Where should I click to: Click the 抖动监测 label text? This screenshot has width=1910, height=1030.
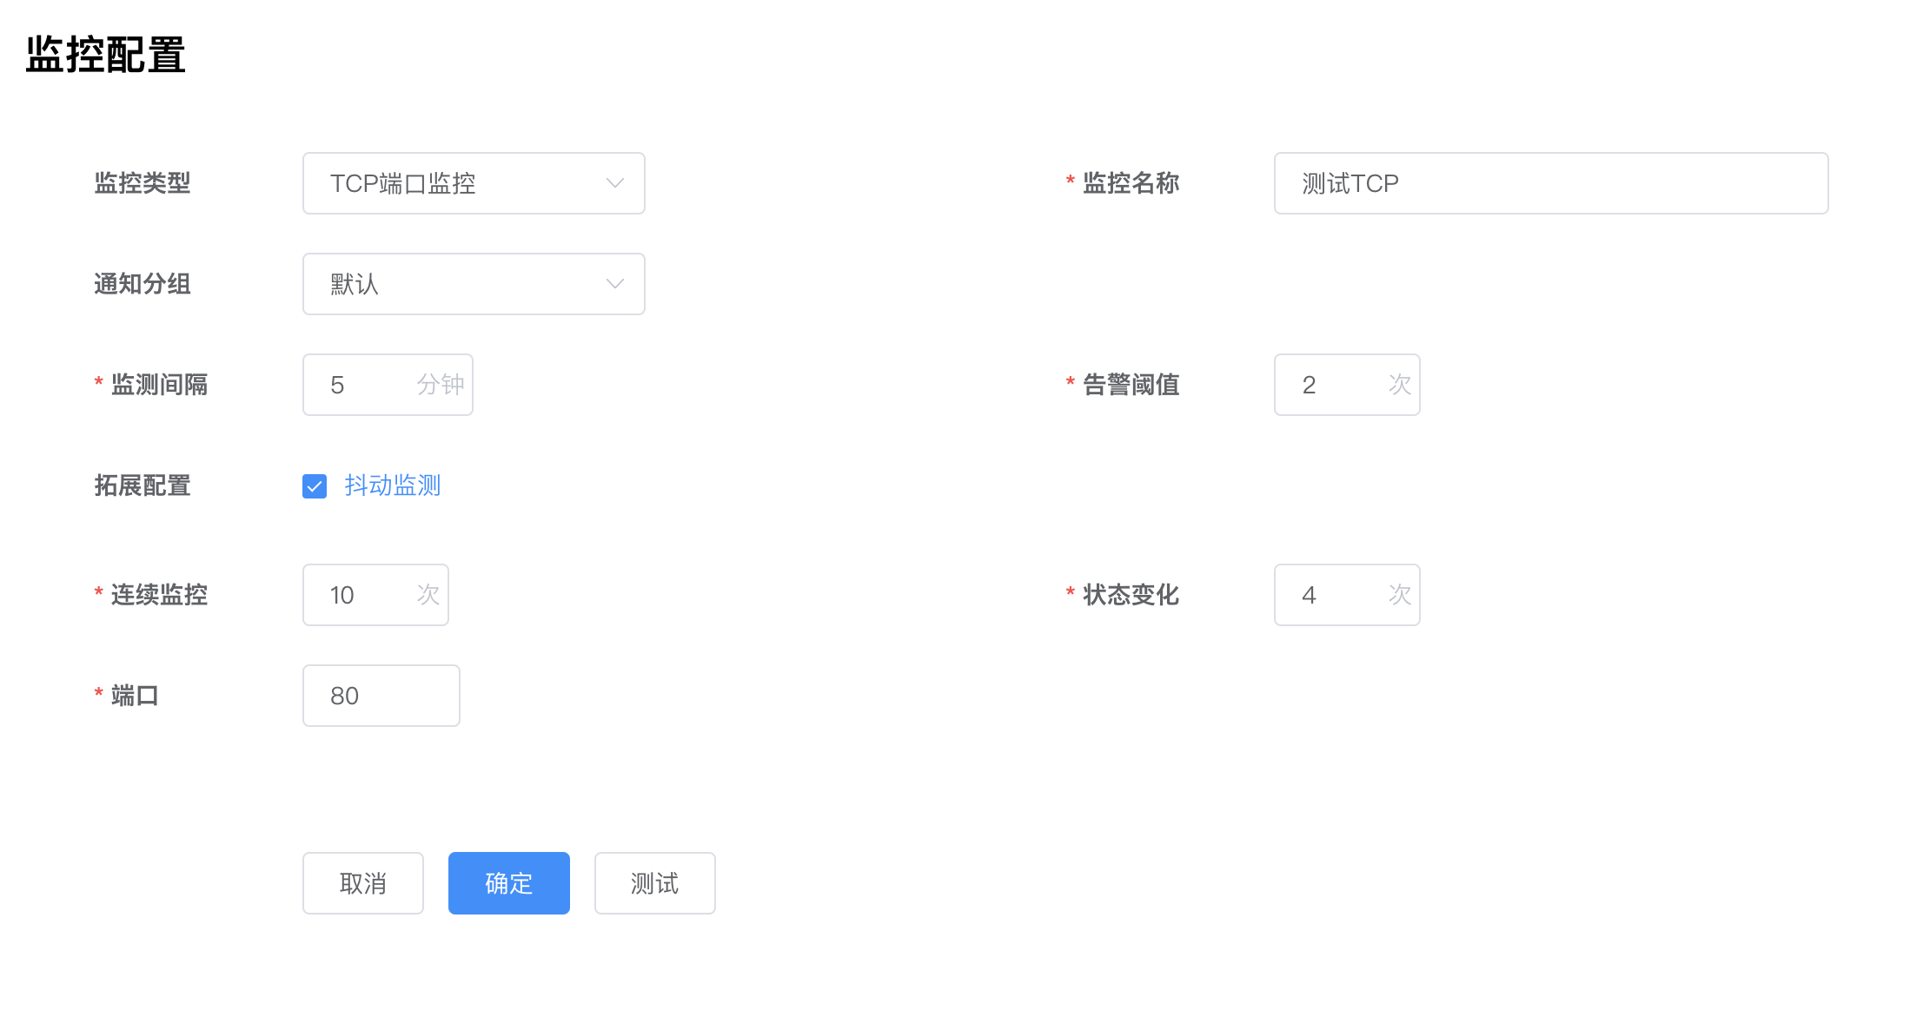coord(393,485)
